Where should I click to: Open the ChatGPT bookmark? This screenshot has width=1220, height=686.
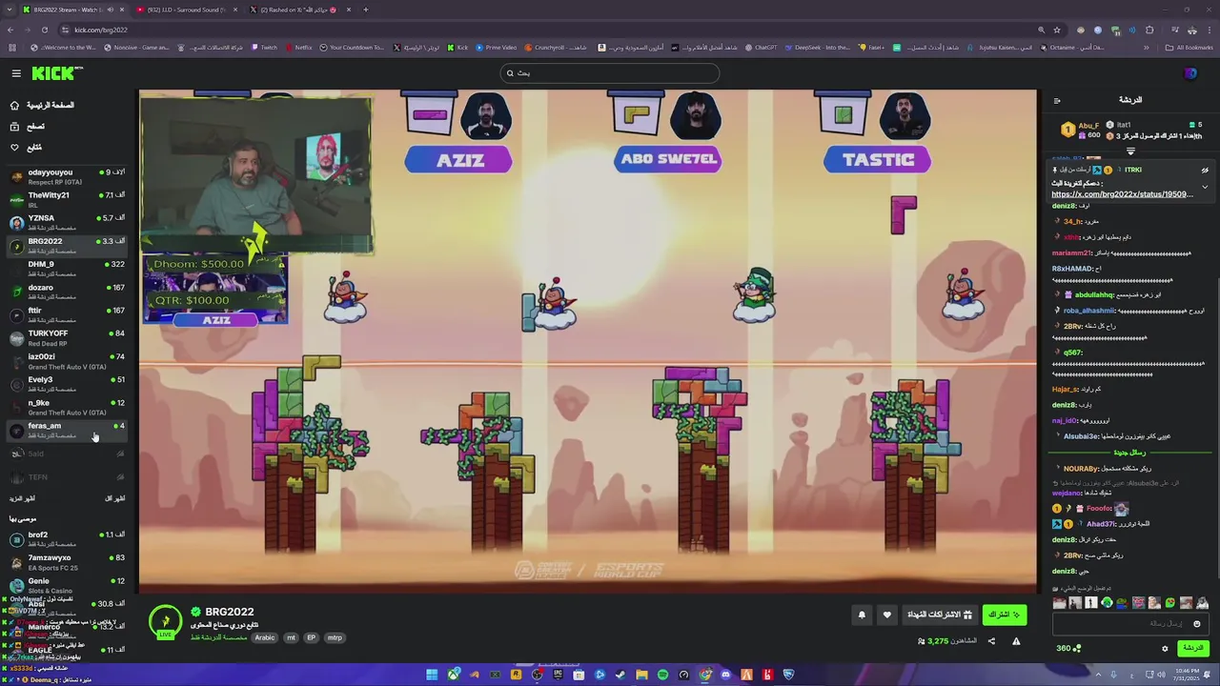(x=761, y=48)
